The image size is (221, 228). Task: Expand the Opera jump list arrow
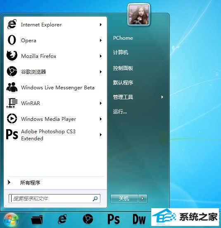(x=101, y=40)
